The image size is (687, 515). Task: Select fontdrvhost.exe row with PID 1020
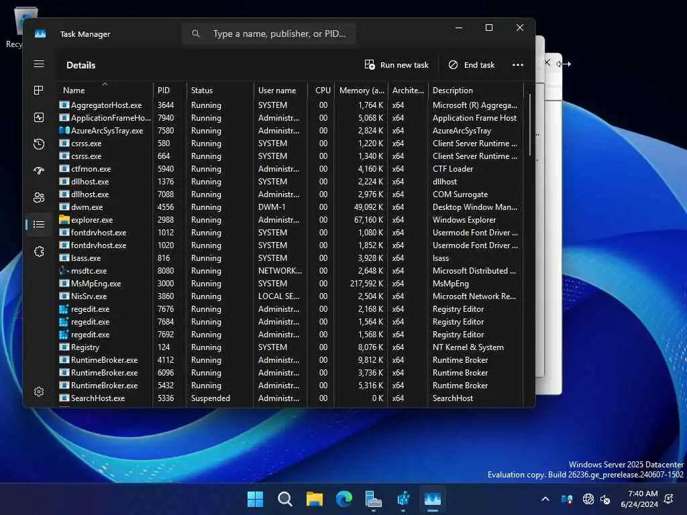tap(290, 245)
